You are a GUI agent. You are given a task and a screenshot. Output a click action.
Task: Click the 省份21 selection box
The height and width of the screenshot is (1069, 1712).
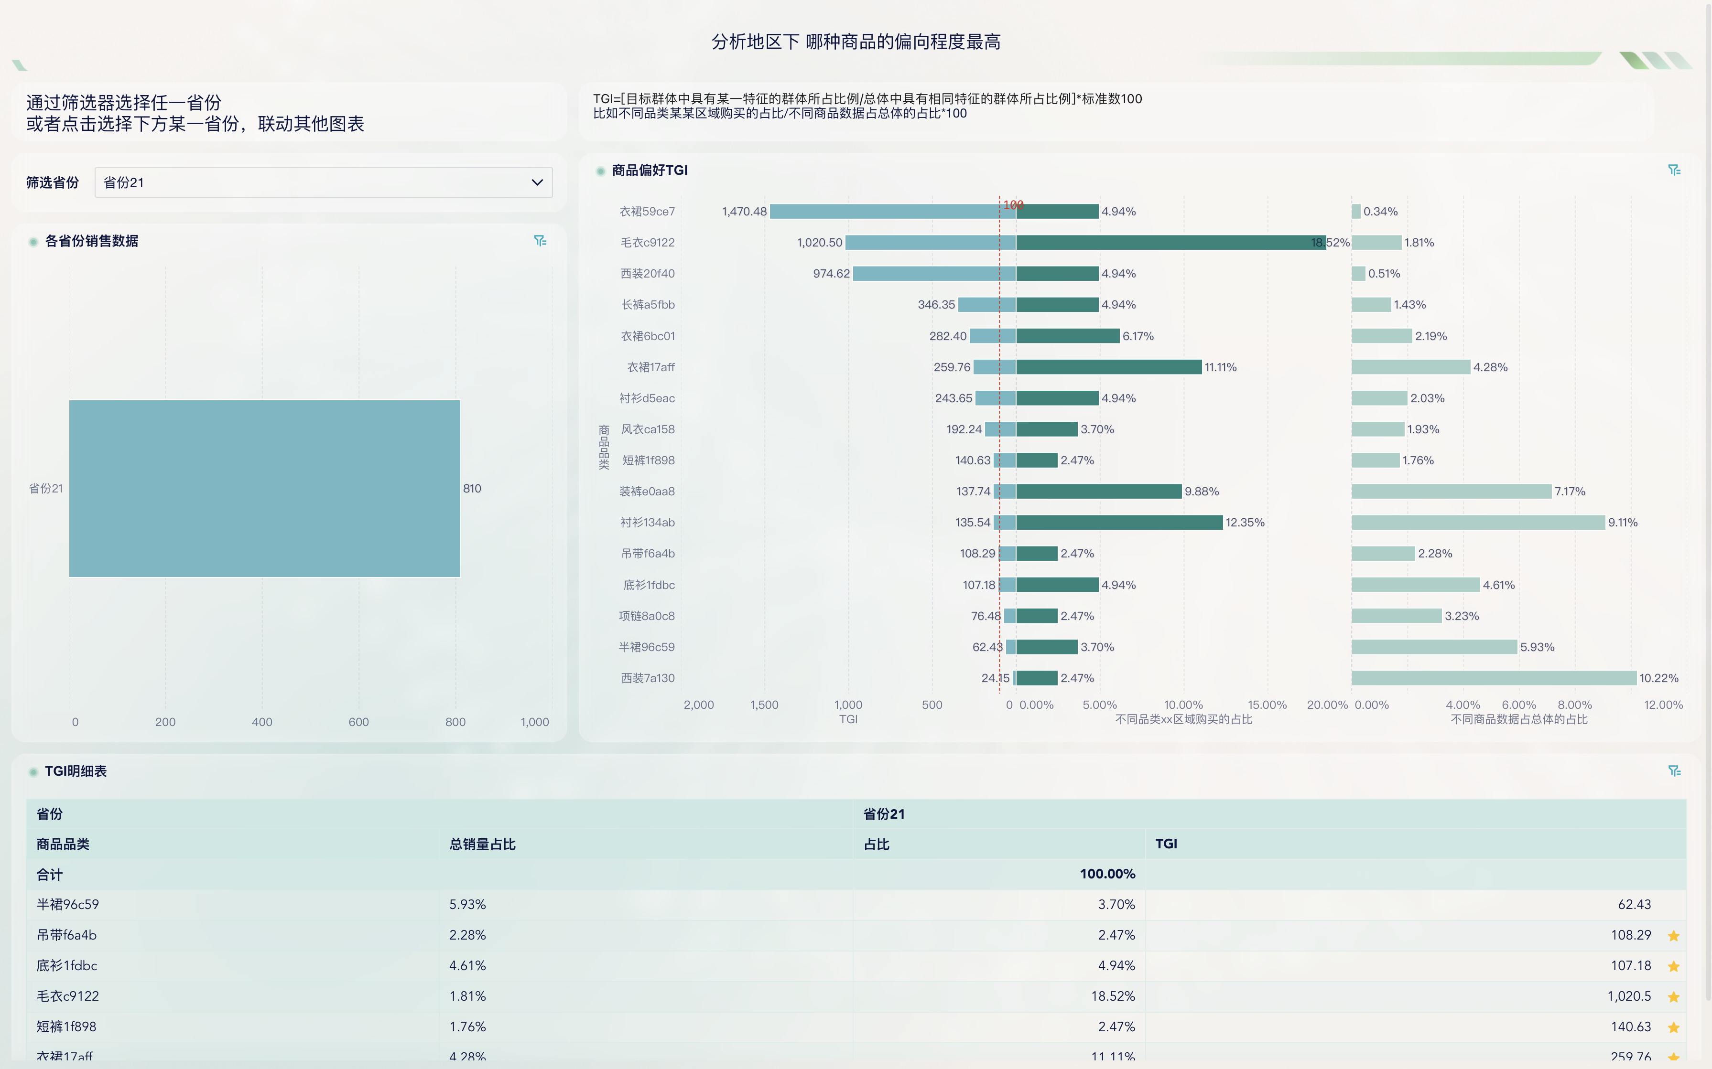[x=311, y=182]
